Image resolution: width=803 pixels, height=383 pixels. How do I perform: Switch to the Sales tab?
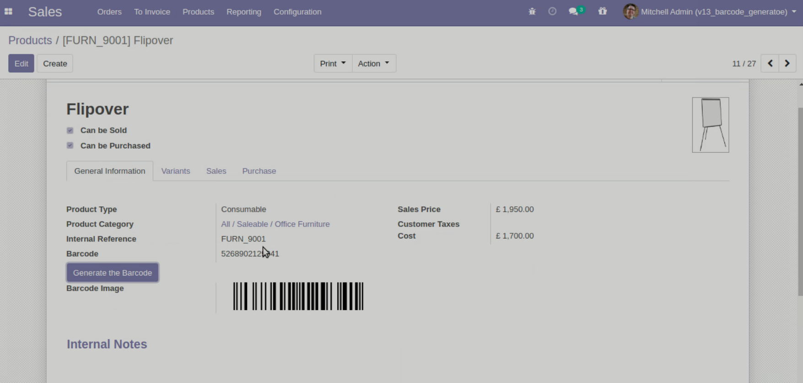[x=216, y=171]
